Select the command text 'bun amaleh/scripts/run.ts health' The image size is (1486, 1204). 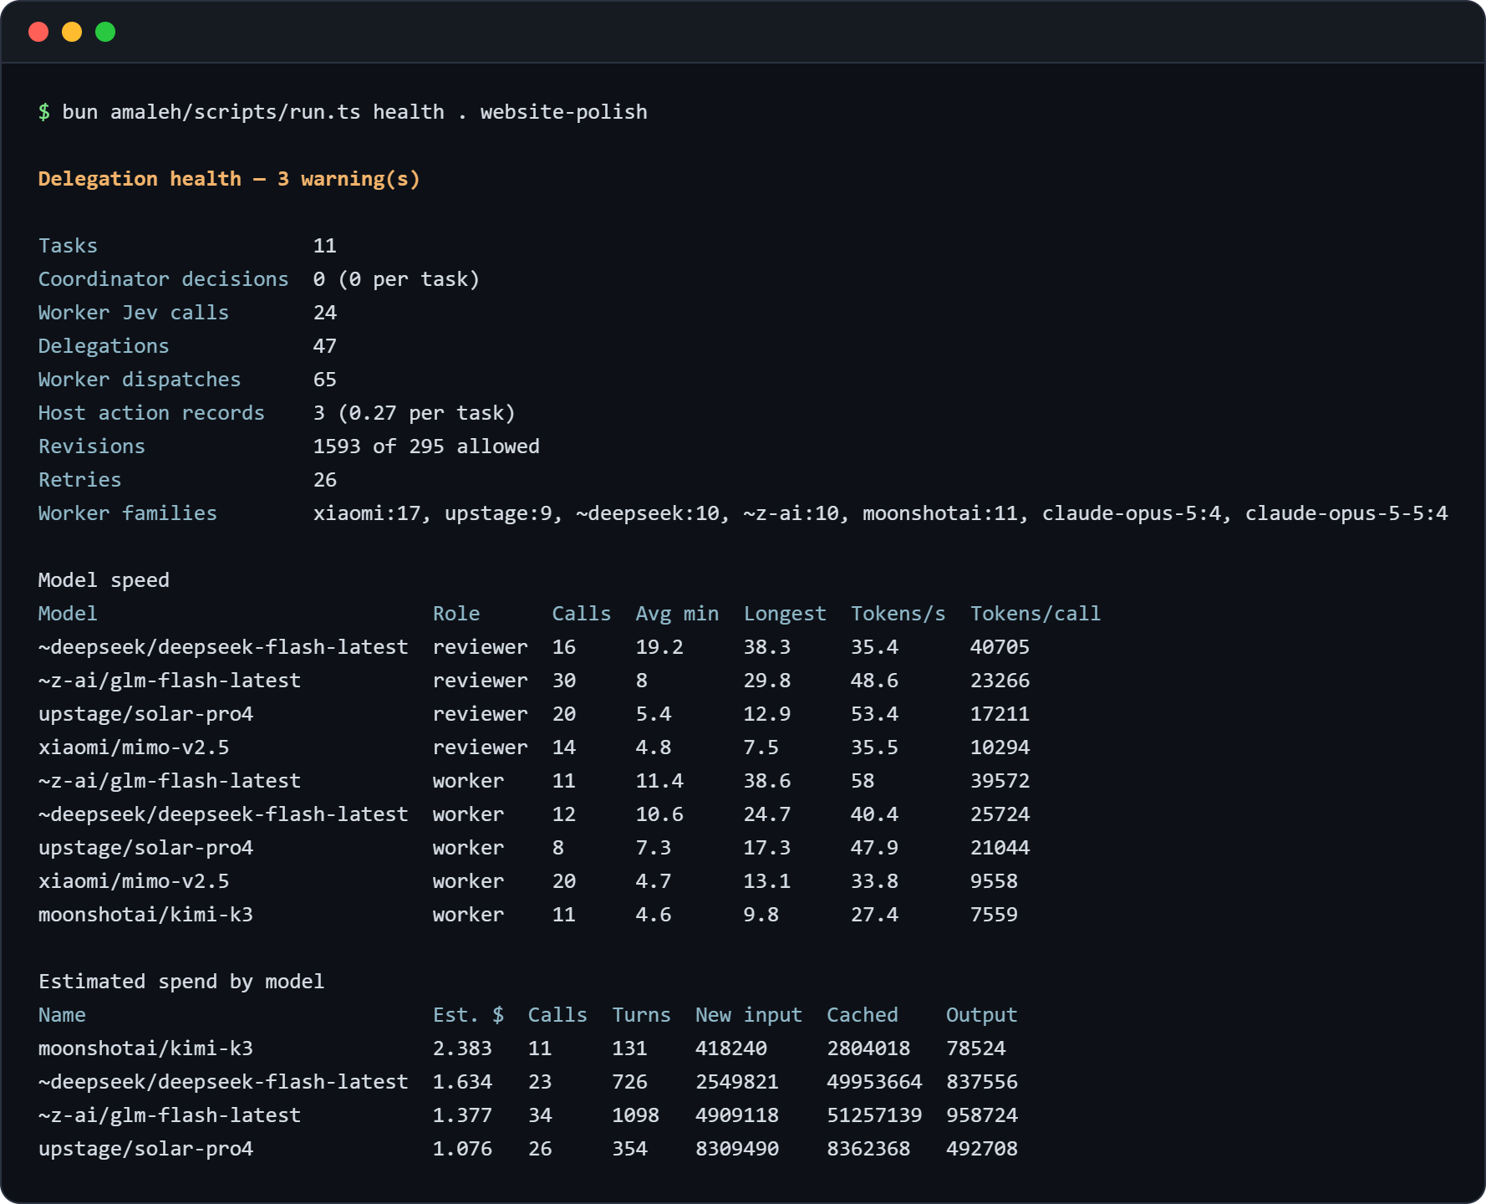pos(253,112)
